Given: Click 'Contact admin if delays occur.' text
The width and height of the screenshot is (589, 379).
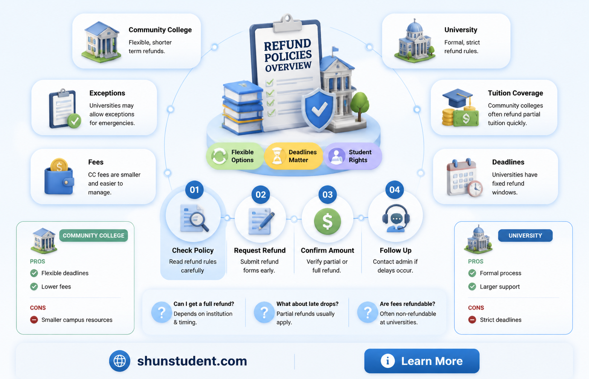Looking at the screenshot, I should tap(395, 266).
